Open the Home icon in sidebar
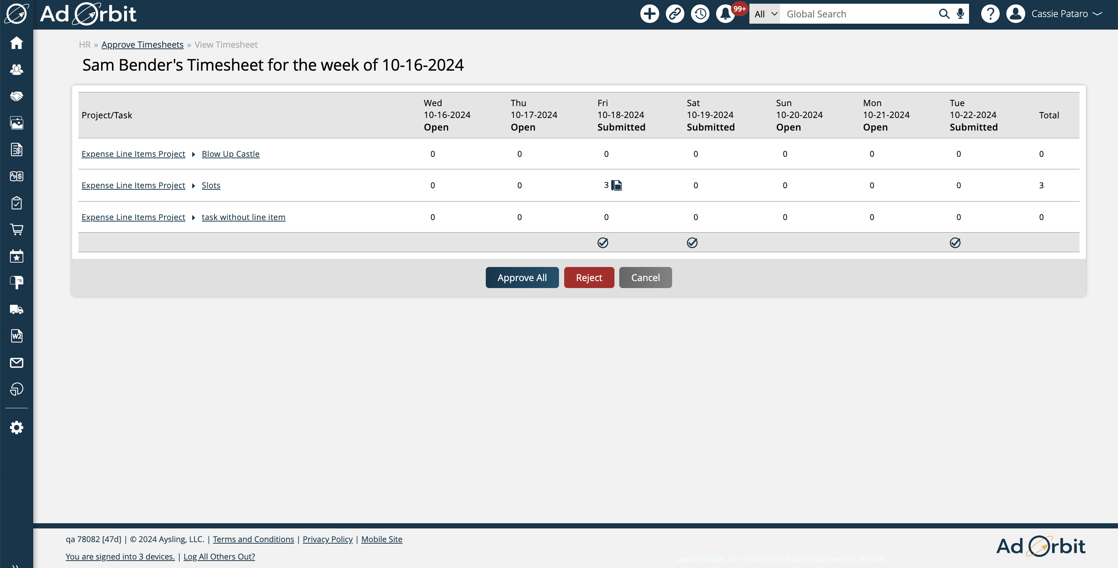 (17, 43)
